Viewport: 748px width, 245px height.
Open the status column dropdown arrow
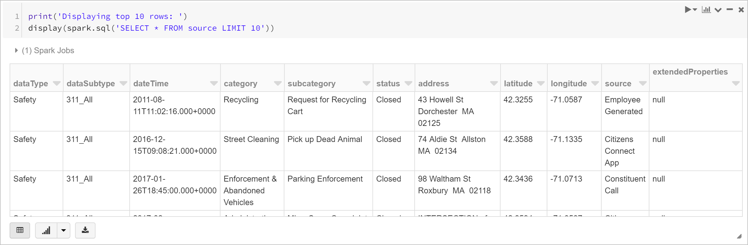click(408, 83)
